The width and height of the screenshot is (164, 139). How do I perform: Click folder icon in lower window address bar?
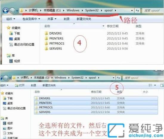tap(14, 78)
